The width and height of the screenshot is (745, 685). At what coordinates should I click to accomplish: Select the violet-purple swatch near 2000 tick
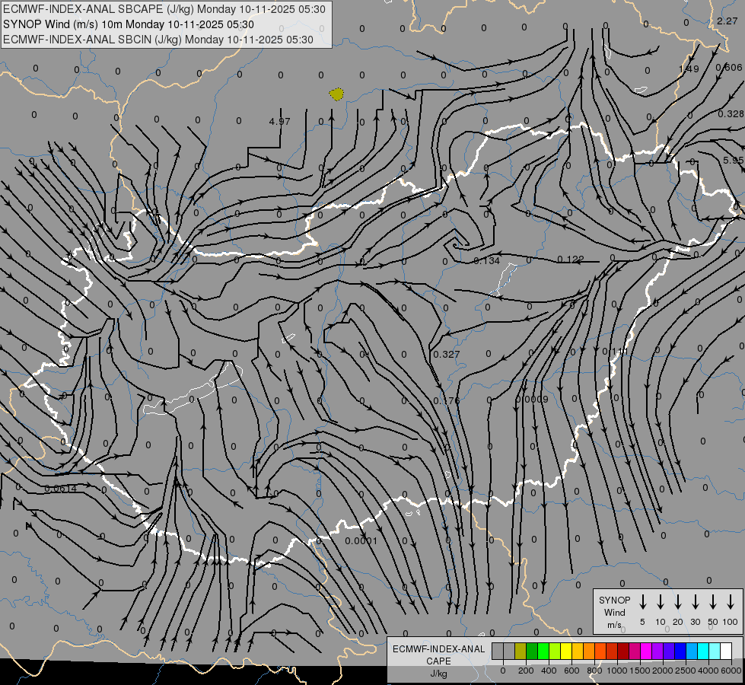(657, 651)
